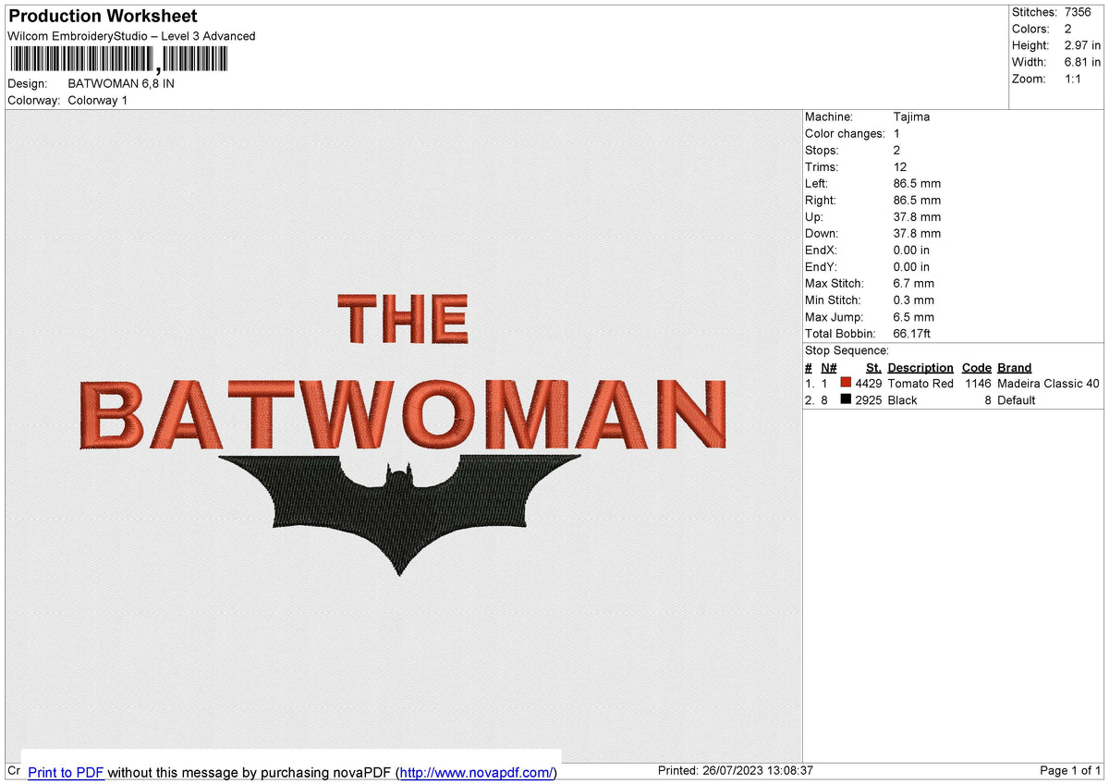Click the Stops value 2
1109x784 pixels.
click(x=897, y=150)
